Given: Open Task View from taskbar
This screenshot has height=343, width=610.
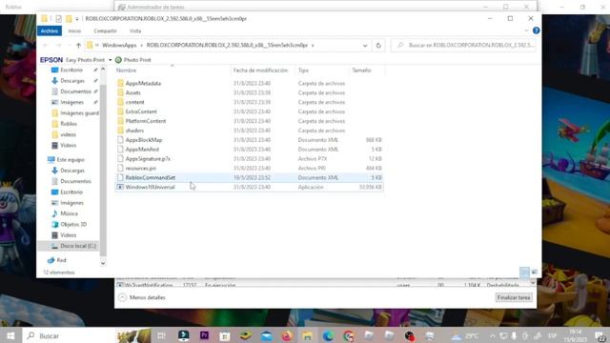Looking at the screenshot, I should [161, 335].
